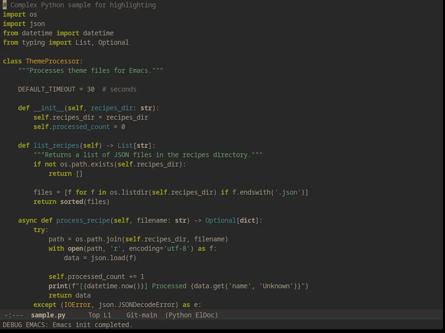Click the sample.py buffer name in mode line
The image size is (445, 333).
(48, 315)
